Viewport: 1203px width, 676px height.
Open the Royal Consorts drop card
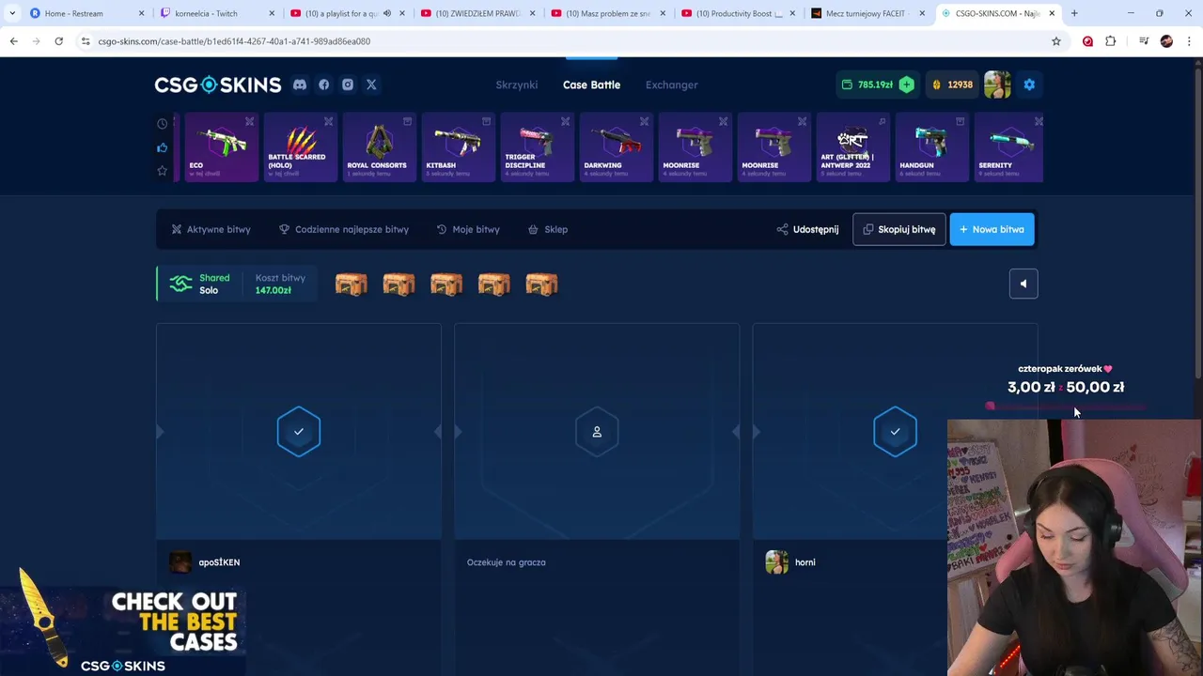click(x=379, y=147)
